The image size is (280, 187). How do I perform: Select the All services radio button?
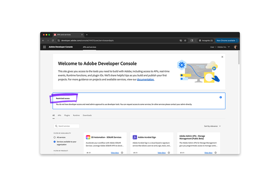coord(55,137)
